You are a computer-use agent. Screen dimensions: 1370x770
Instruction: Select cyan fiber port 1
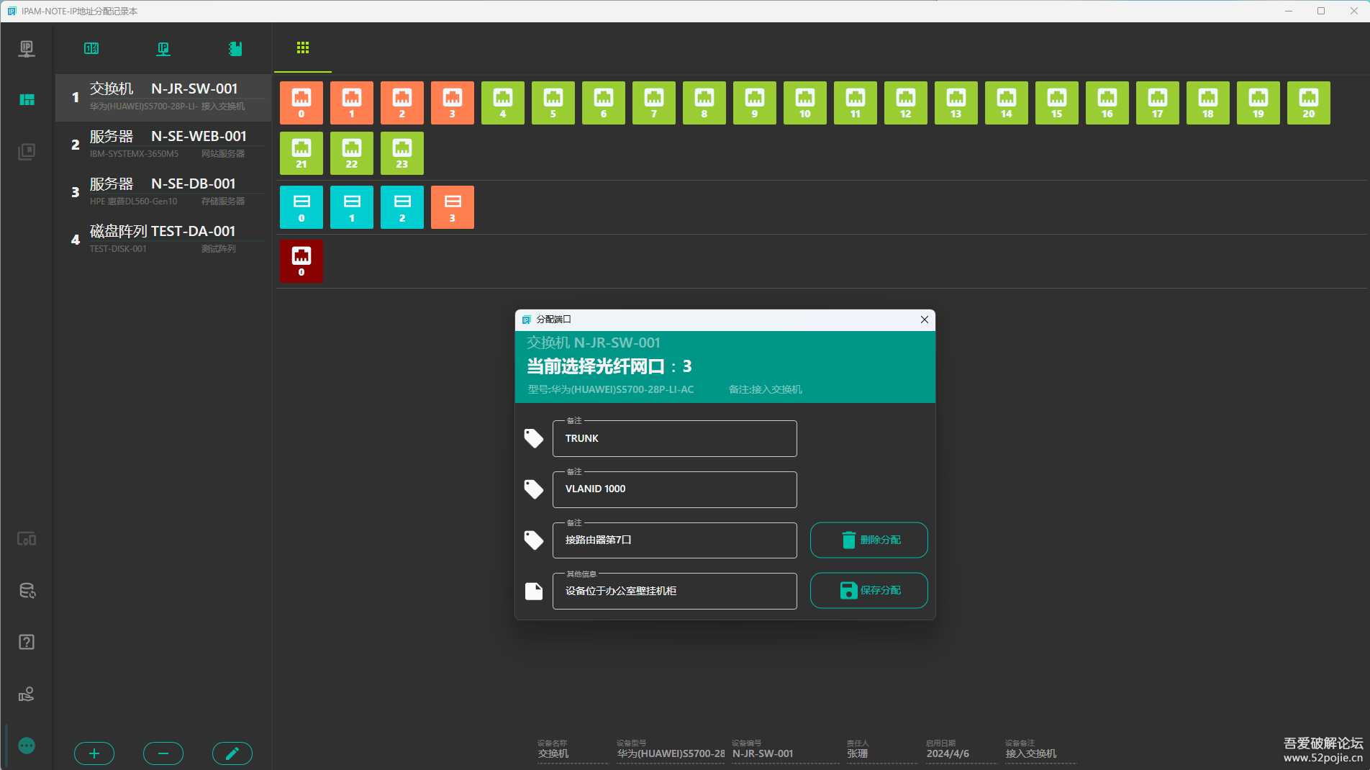point(352,207)
